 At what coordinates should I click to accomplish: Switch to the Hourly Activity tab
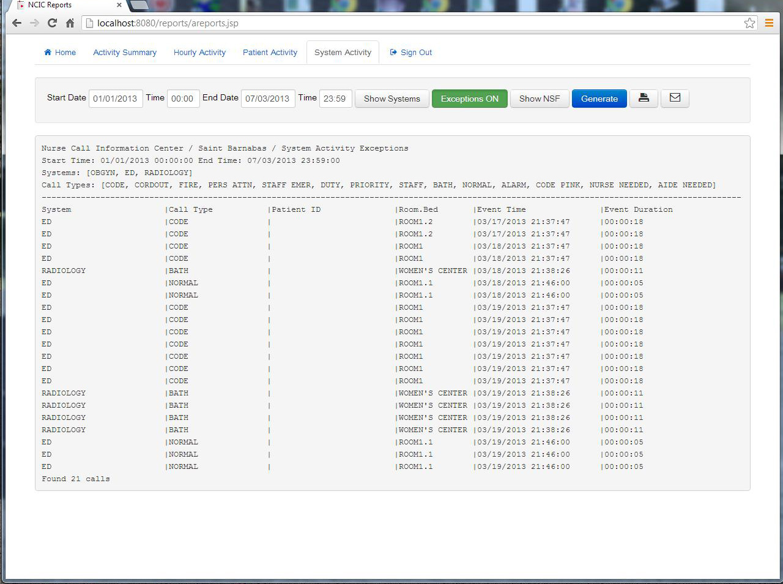(199, 53)
